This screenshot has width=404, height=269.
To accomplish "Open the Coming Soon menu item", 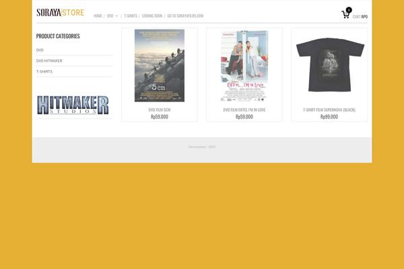I will (152, 16).
